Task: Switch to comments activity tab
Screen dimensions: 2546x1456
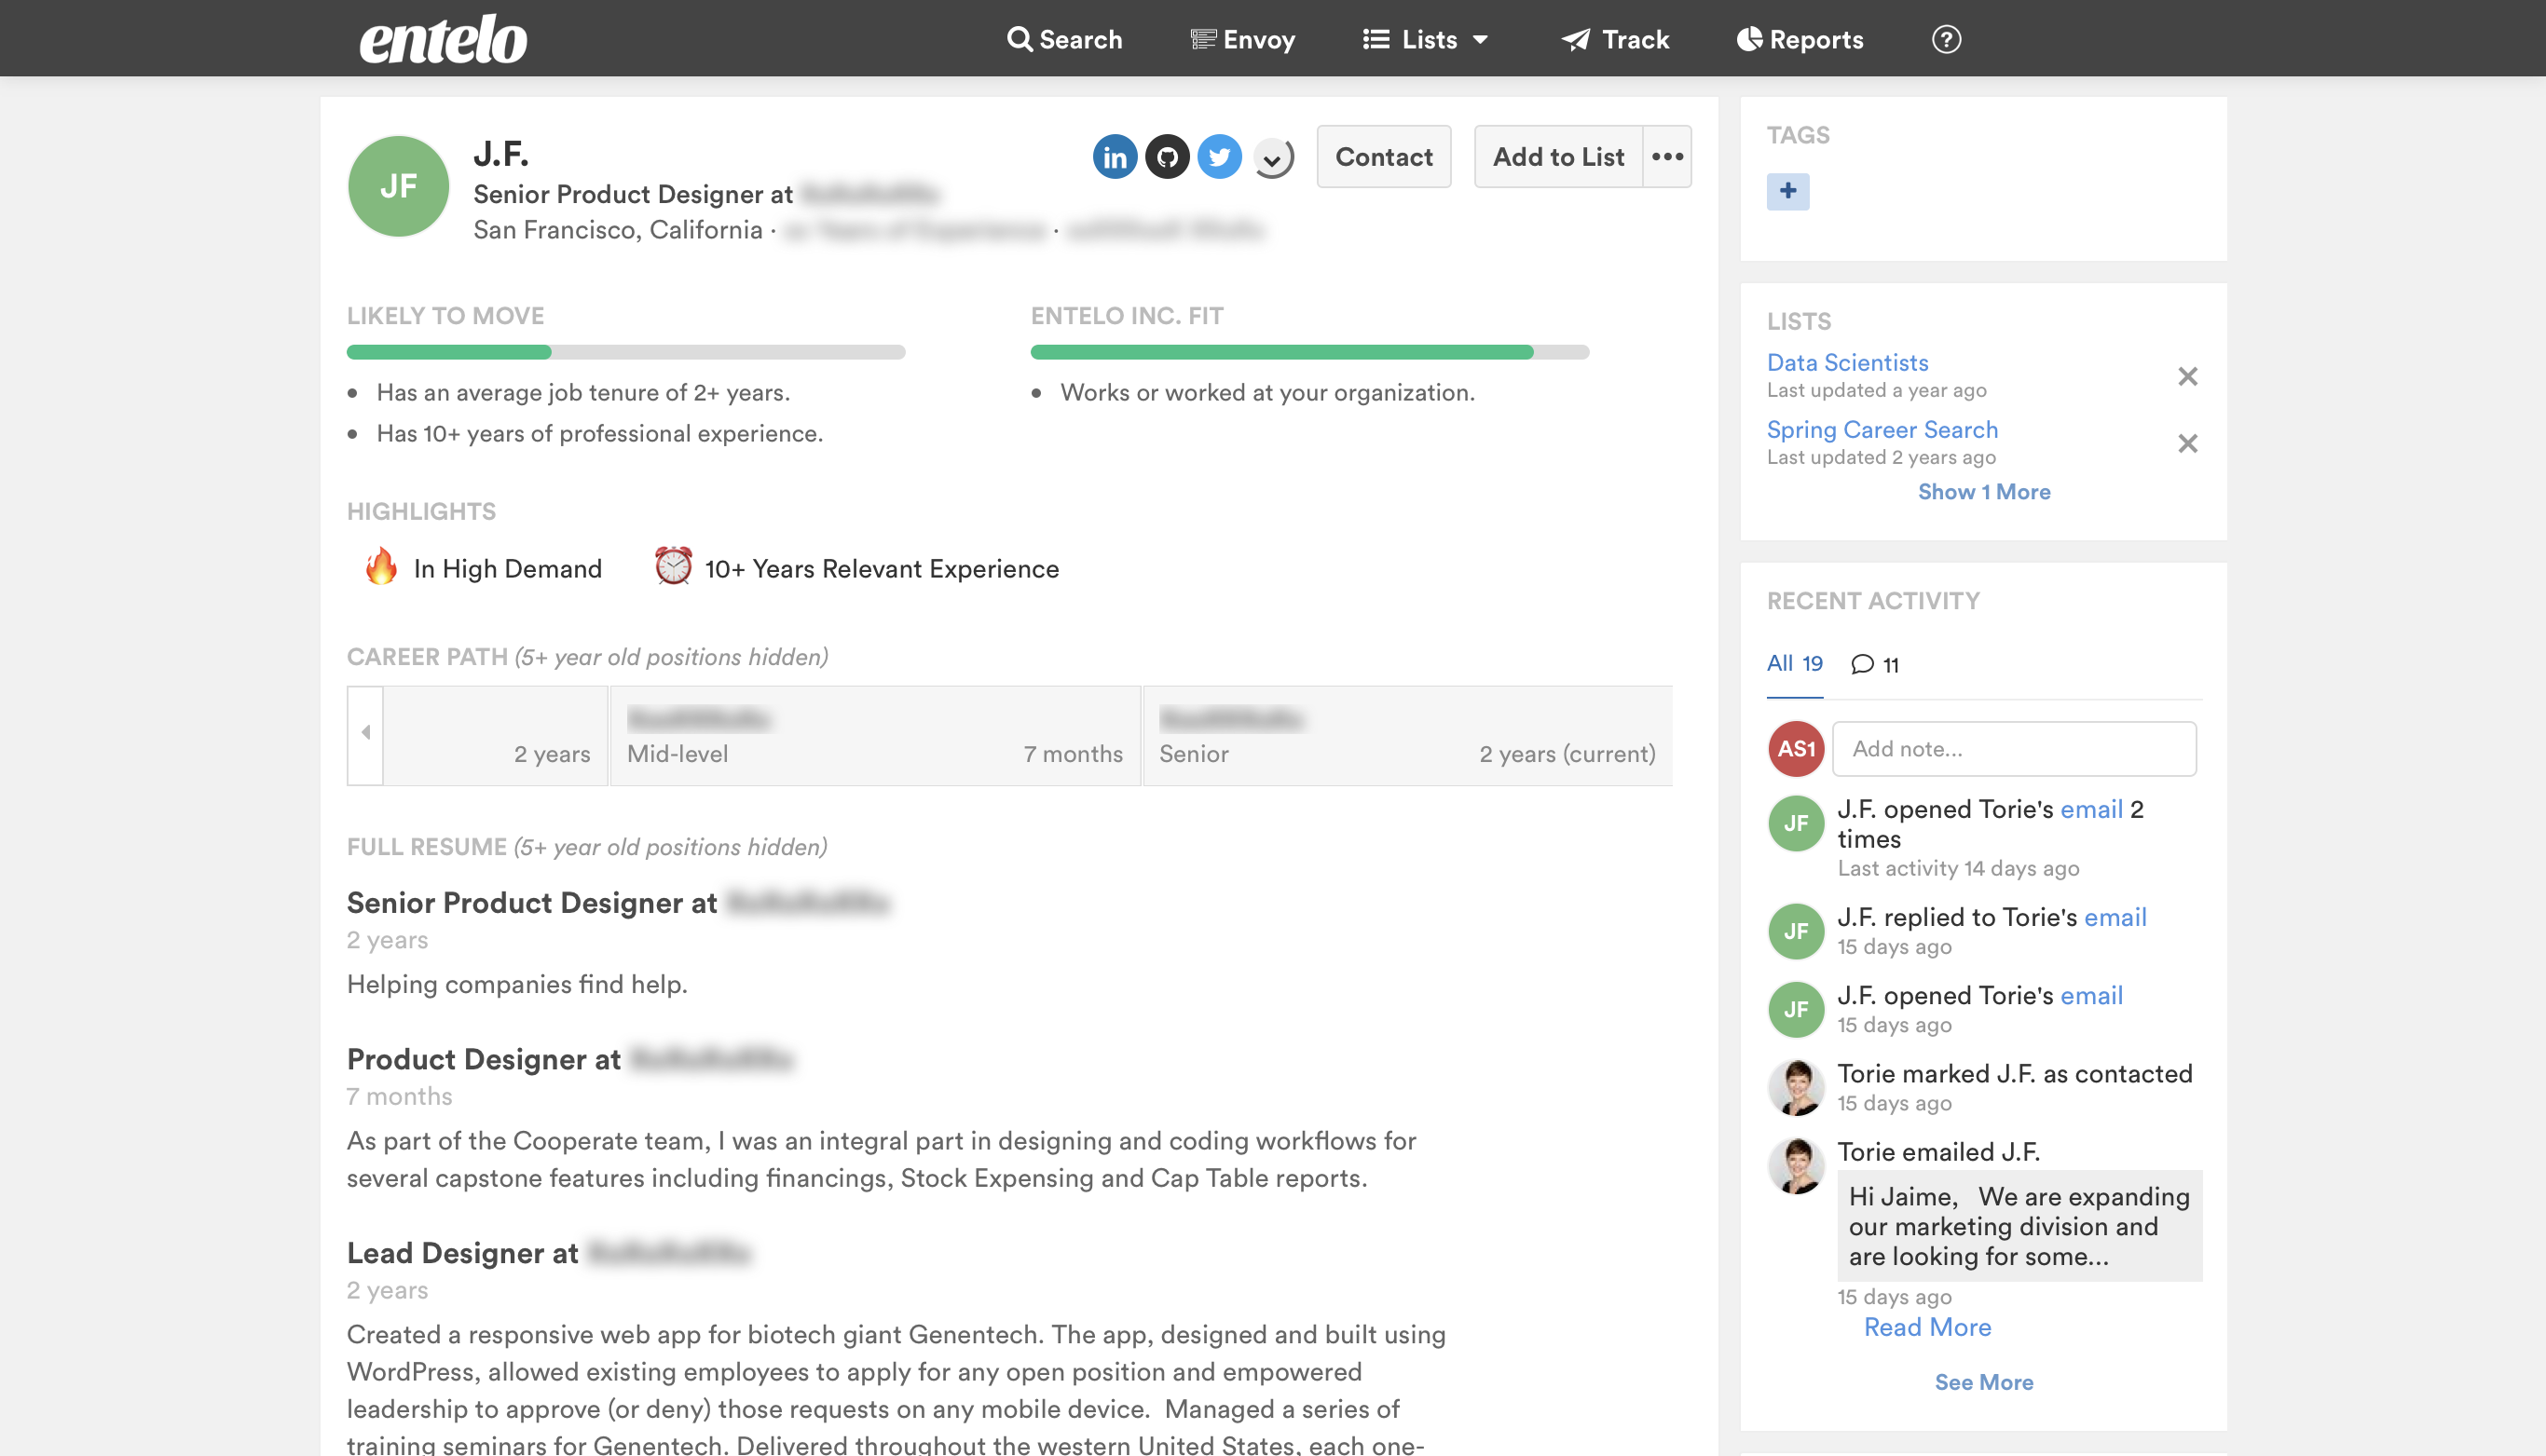Action: coord(1875,664)
